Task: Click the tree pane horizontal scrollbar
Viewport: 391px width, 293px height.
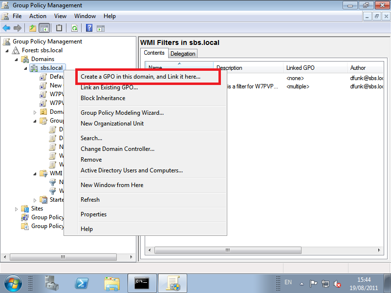Action: coord(68,257)
